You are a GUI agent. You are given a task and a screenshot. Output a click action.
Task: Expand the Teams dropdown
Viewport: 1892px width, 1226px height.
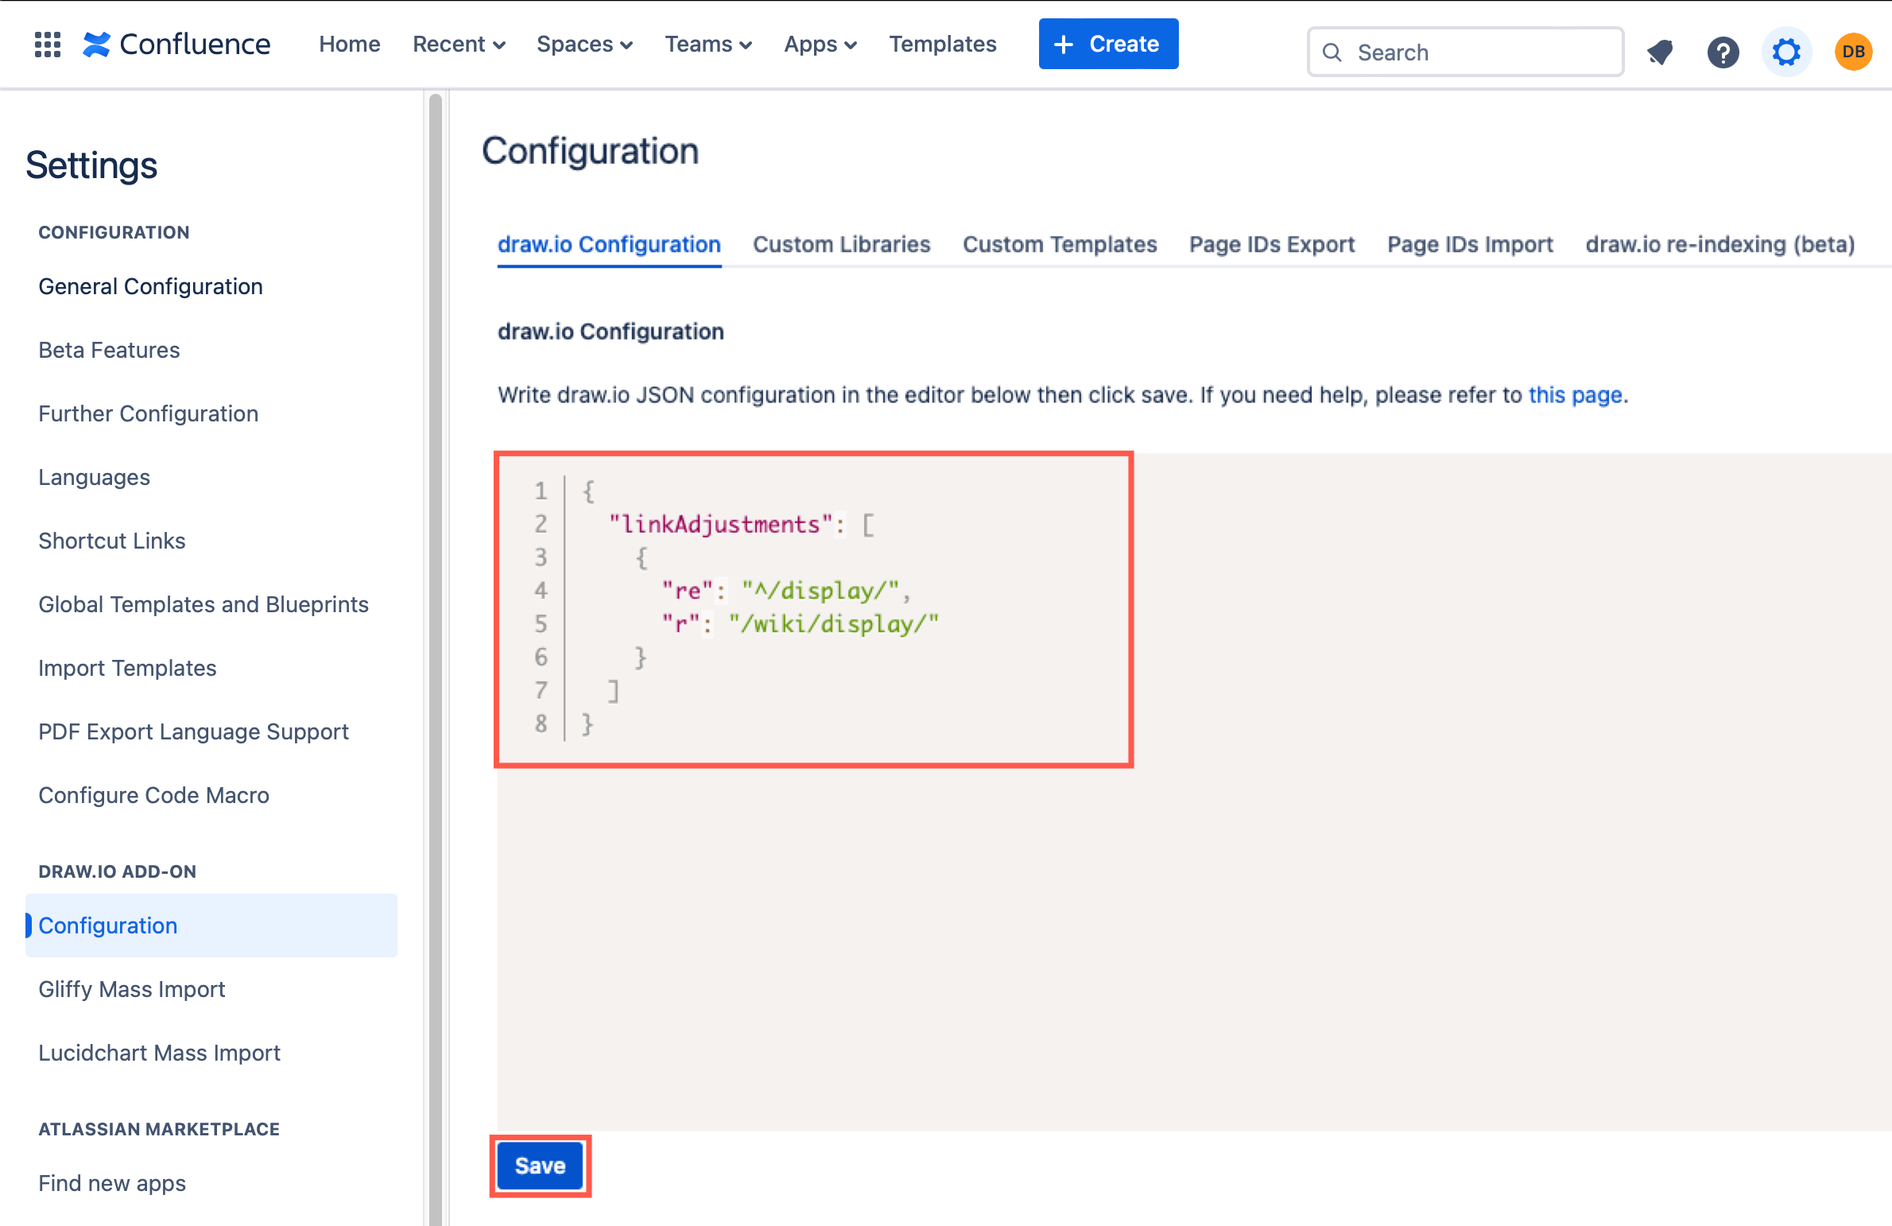708,44
